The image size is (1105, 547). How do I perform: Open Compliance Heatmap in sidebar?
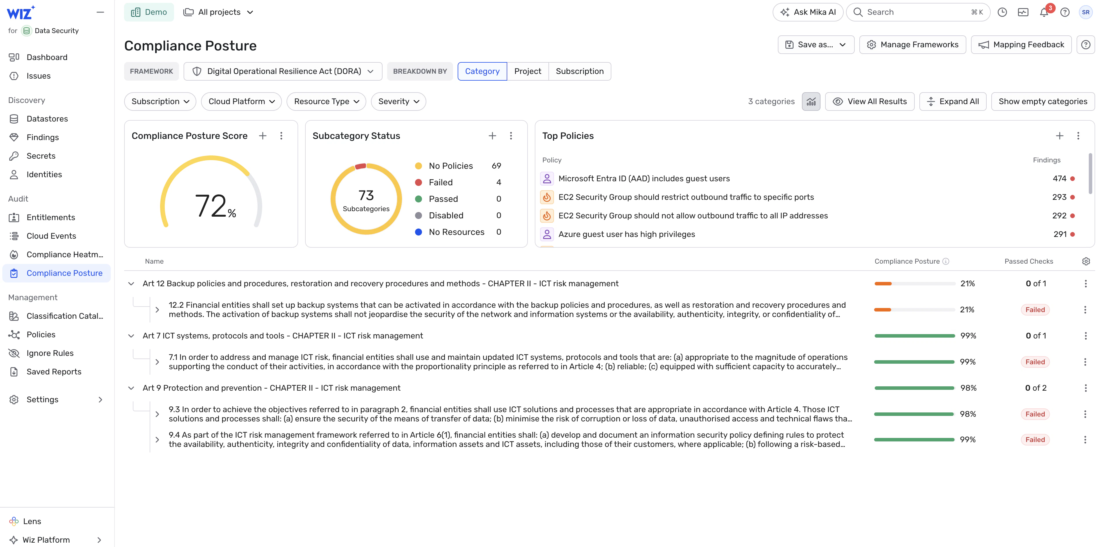click(57, 254)
